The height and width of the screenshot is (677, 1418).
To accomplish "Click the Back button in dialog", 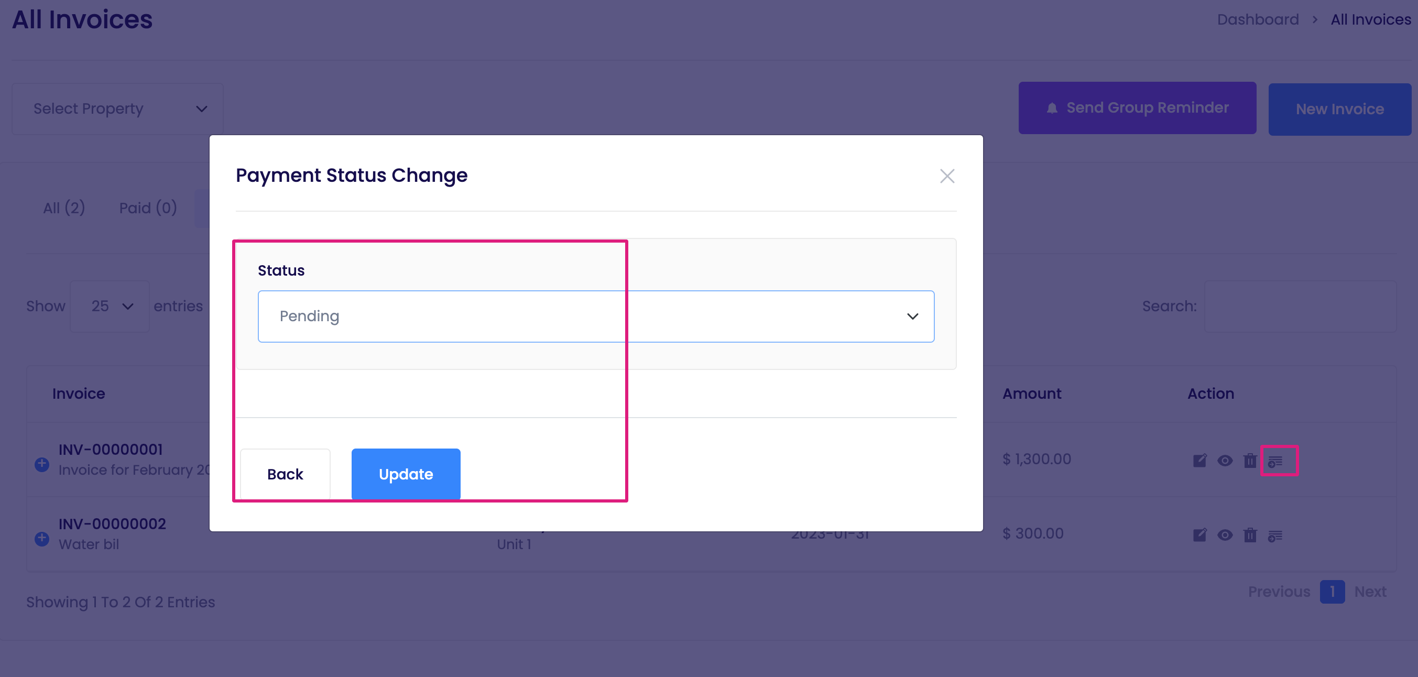I will 285,474.
